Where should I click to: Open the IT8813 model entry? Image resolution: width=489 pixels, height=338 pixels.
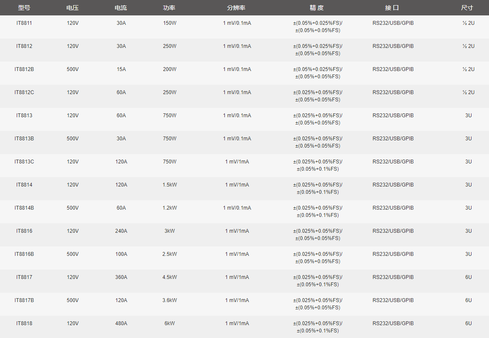(24, 116)
